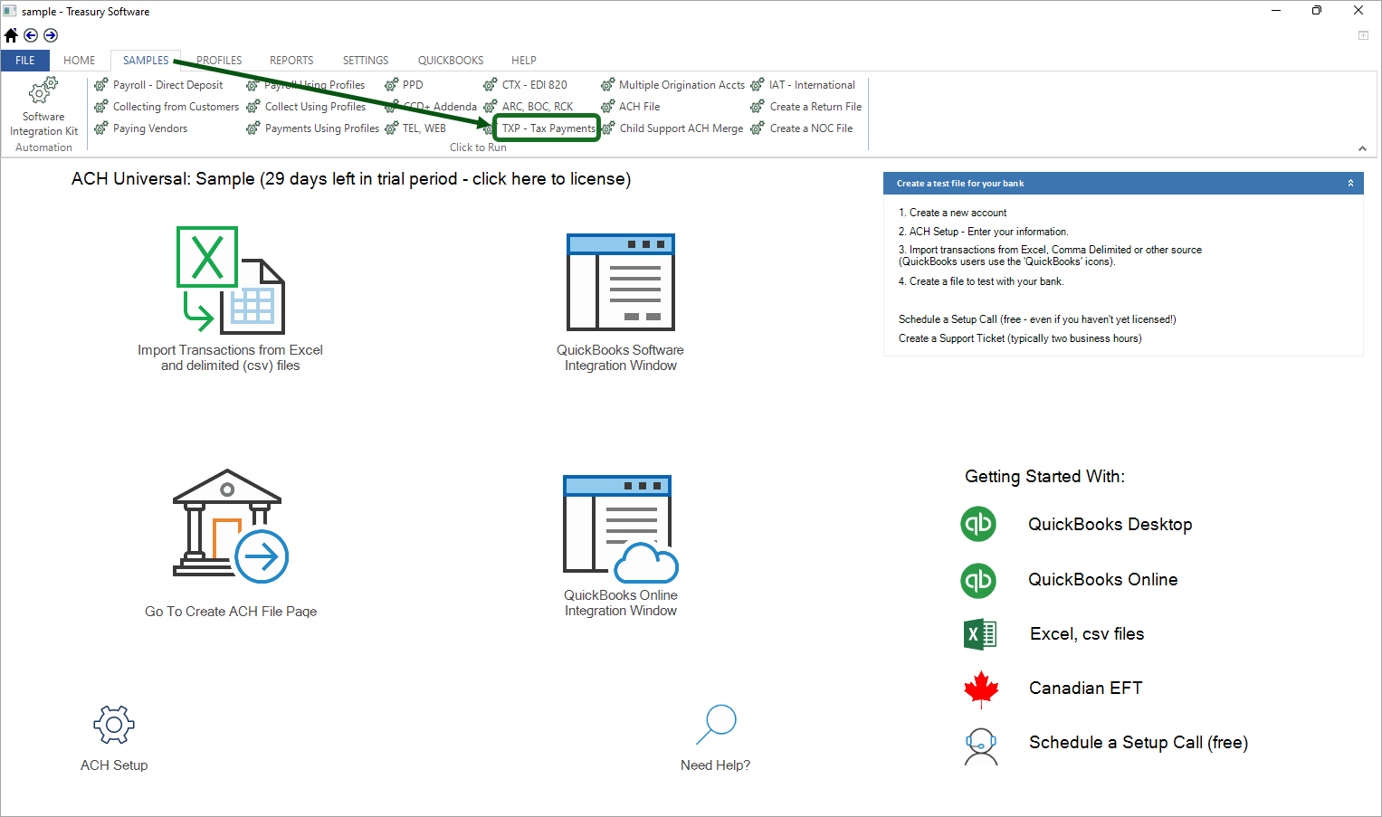Open the REPORTS ribbon tab
This screenshot has height=817, width=1382.
pos(291,61)
